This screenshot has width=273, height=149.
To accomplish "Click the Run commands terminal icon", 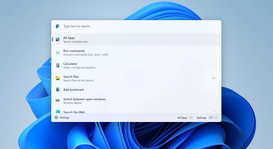I will (x=58, y=52).
